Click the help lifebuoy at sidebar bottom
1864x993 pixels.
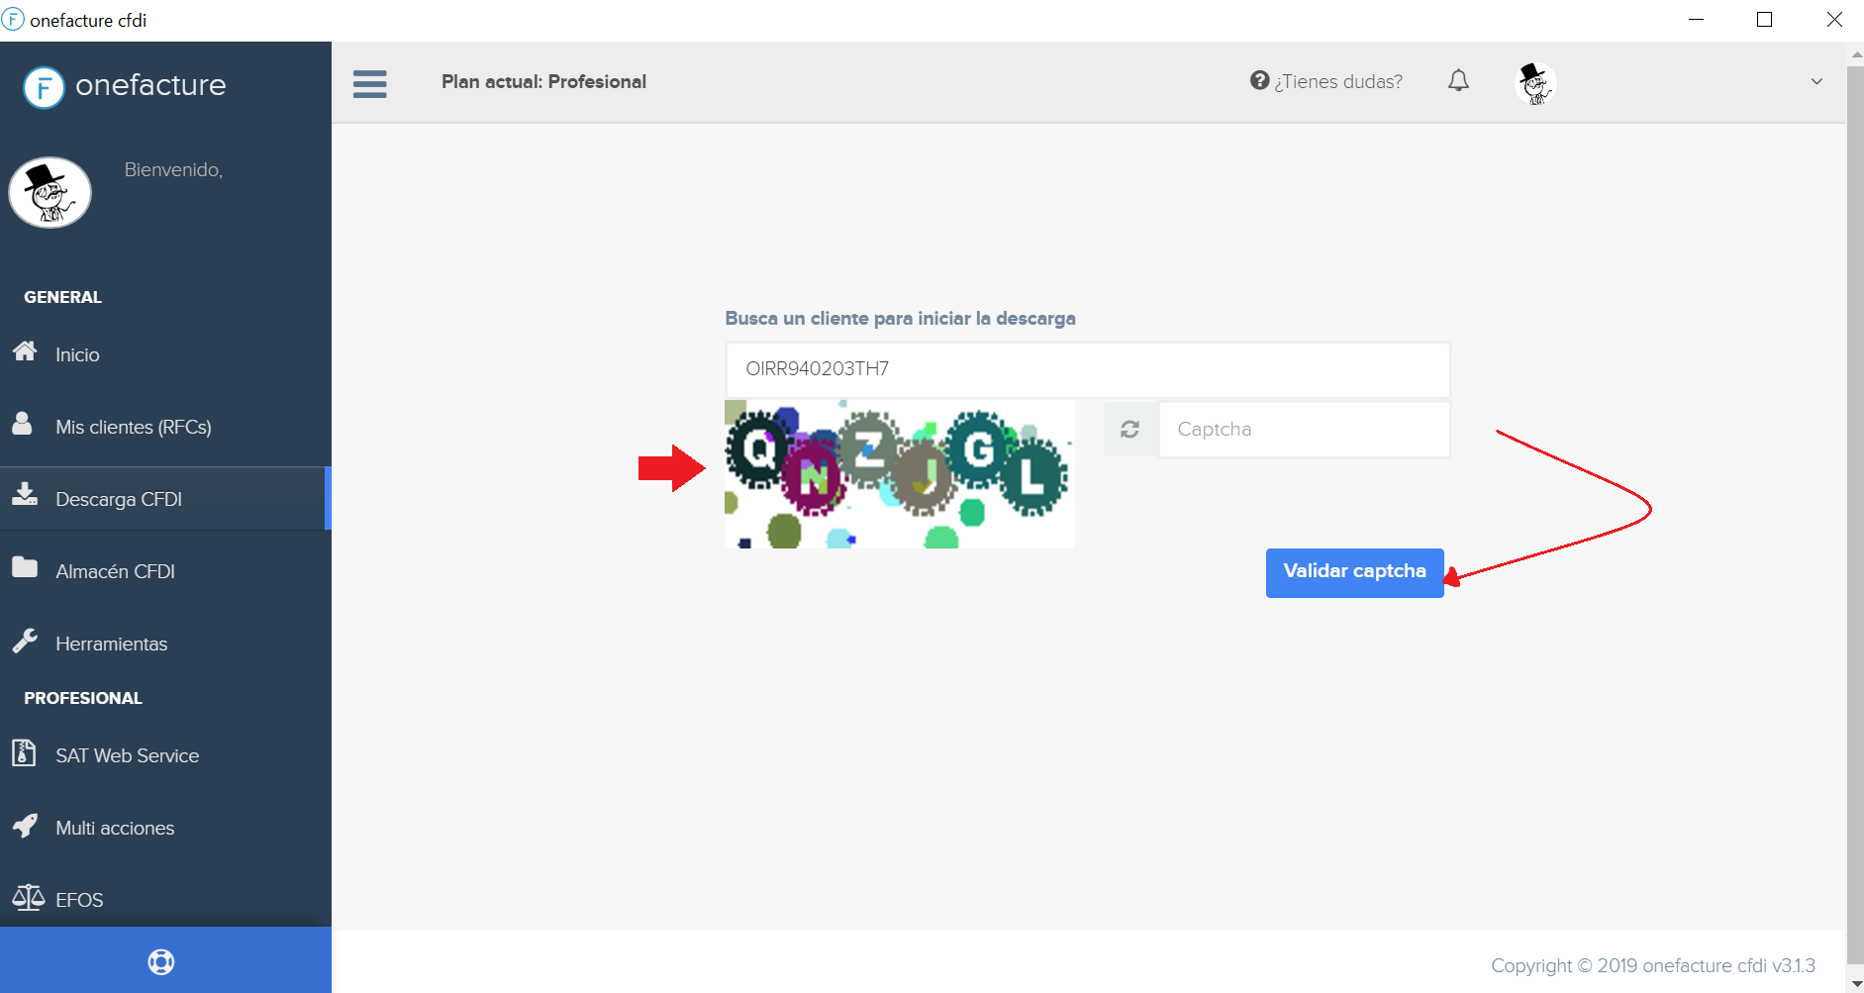[x=160, y=960]
